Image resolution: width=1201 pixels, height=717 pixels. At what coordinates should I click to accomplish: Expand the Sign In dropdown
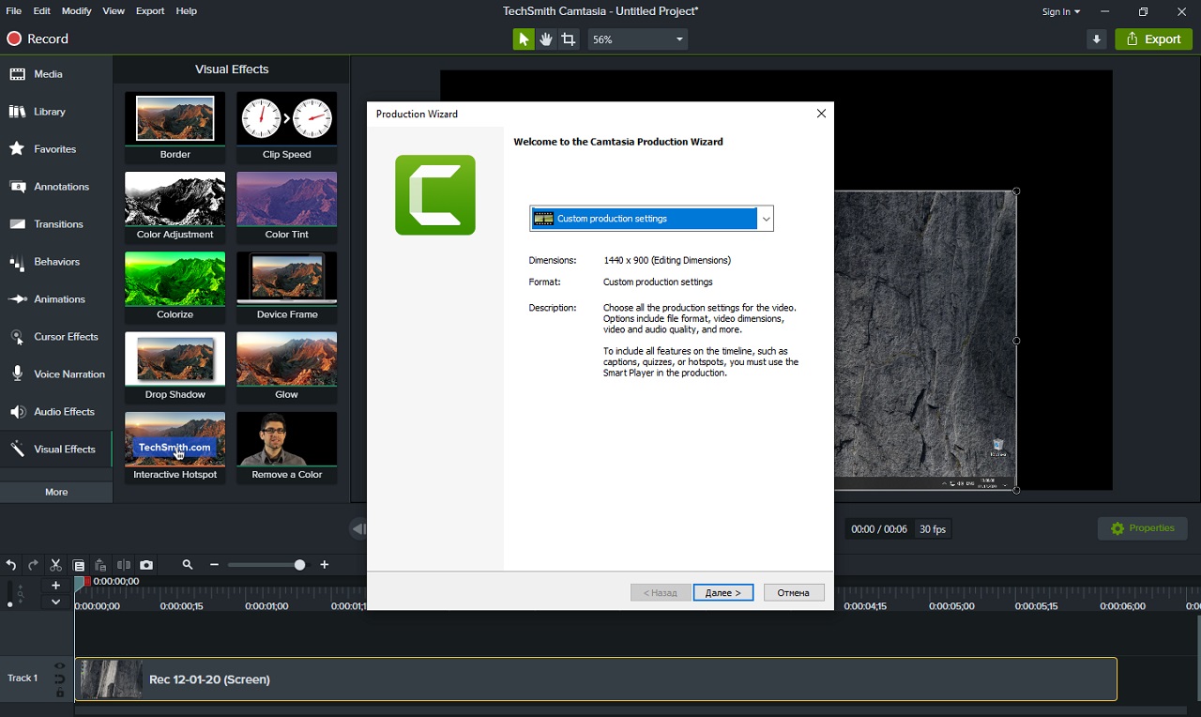click(x=1060, y=11)
